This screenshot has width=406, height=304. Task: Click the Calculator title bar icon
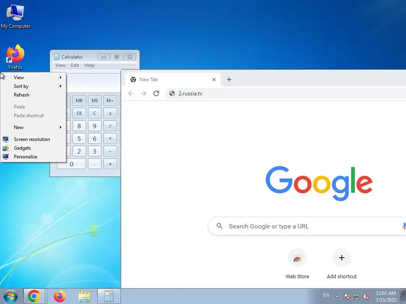[x=56, y=57]
